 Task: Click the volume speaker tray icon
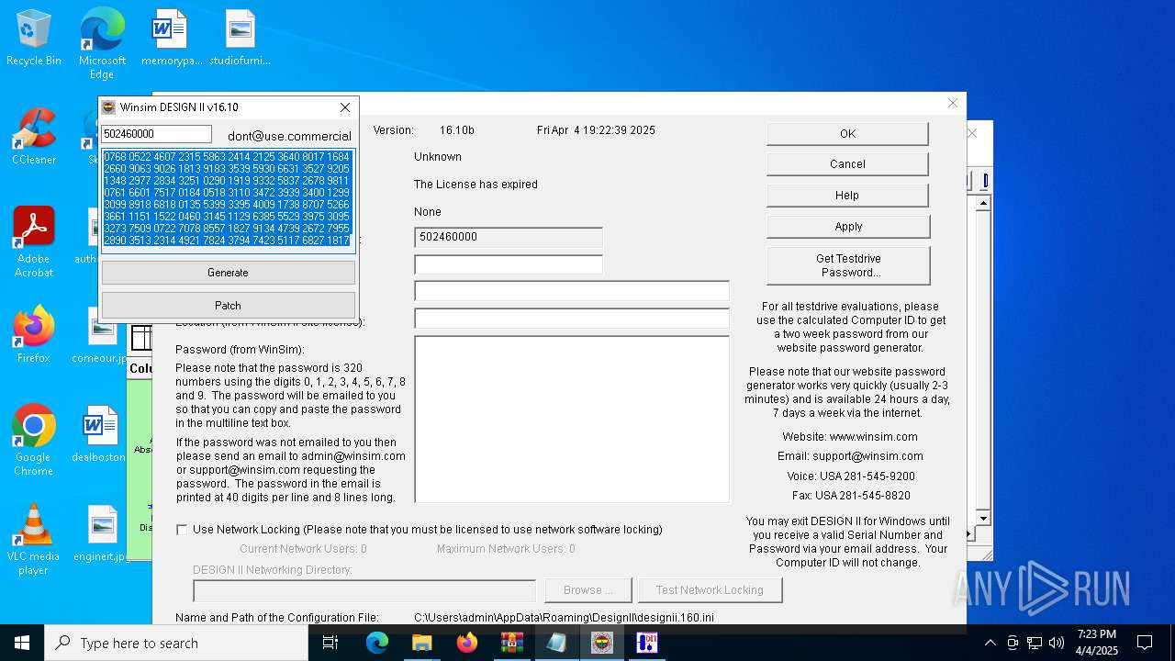point(1057,643)
